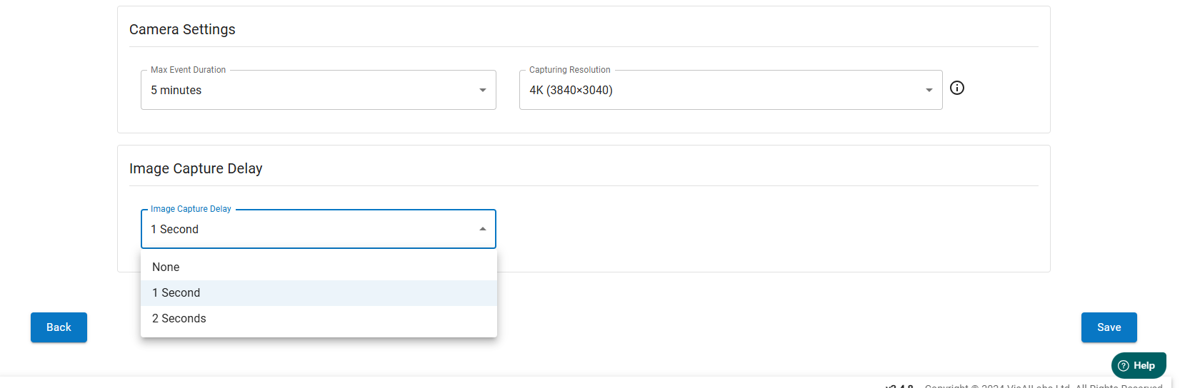Open the Capturing Resolution dropdown arrow
The image size is (1185, 388).
pos(929,90)
